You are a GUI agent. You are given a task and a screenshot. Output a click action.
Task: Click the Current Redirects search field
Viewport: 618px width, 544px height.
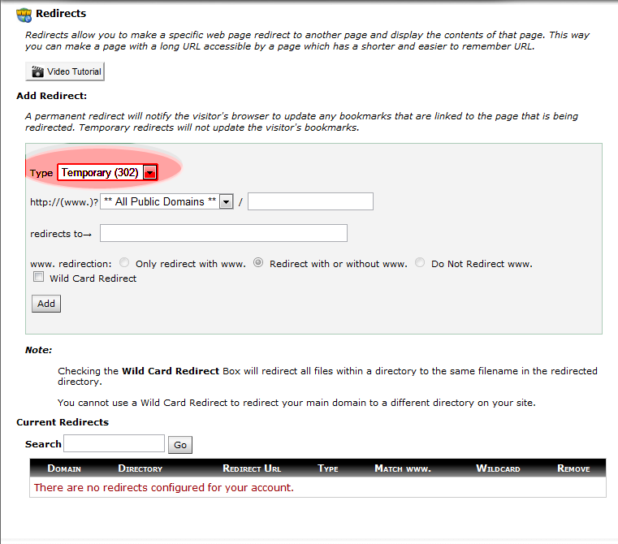[115, 443]
